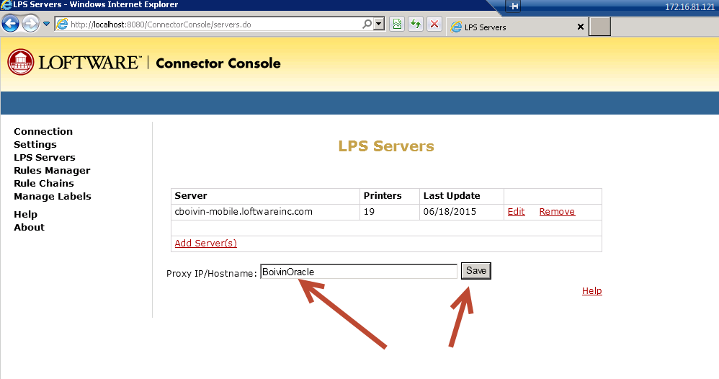Select the cboivin-mobile.loftwareinc.com server cell
The image size is (719, 379).
[266, 212]
